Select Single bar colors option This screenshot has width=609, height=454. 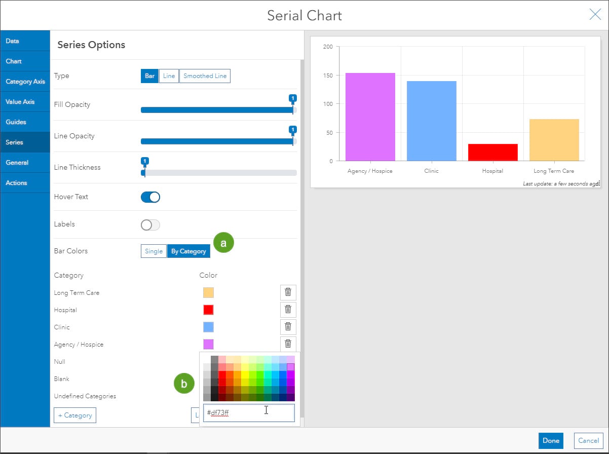coord(154,251)
